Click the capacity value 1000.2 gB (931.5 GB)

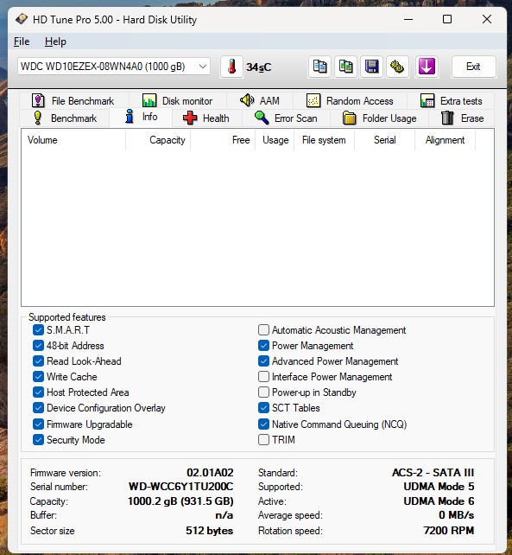[x=180, y=501]
